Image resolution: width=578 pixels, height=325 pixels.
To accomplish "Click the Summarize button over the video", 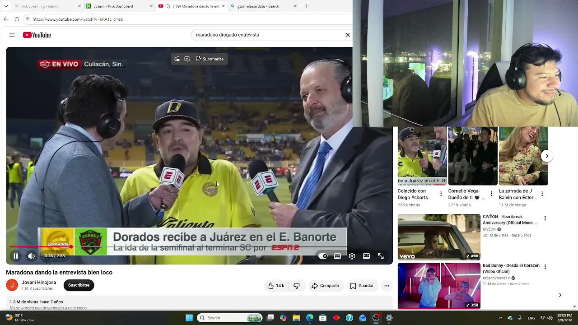I will [210, 59].
